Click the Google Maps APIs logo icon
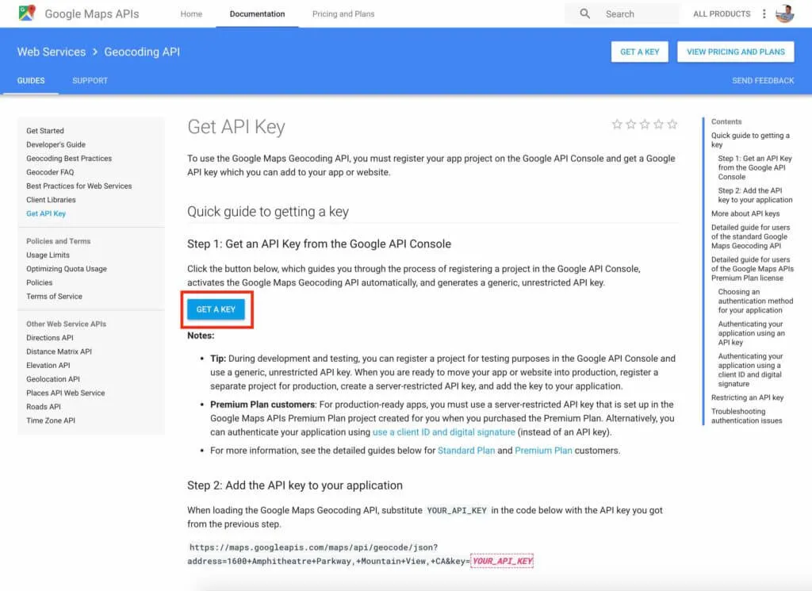This screenshot has height=591, width=812. pos(27,13)
